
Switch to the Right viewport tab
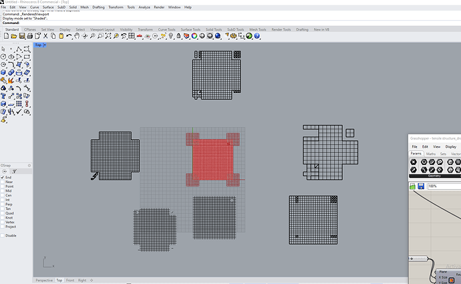point(82,280)
